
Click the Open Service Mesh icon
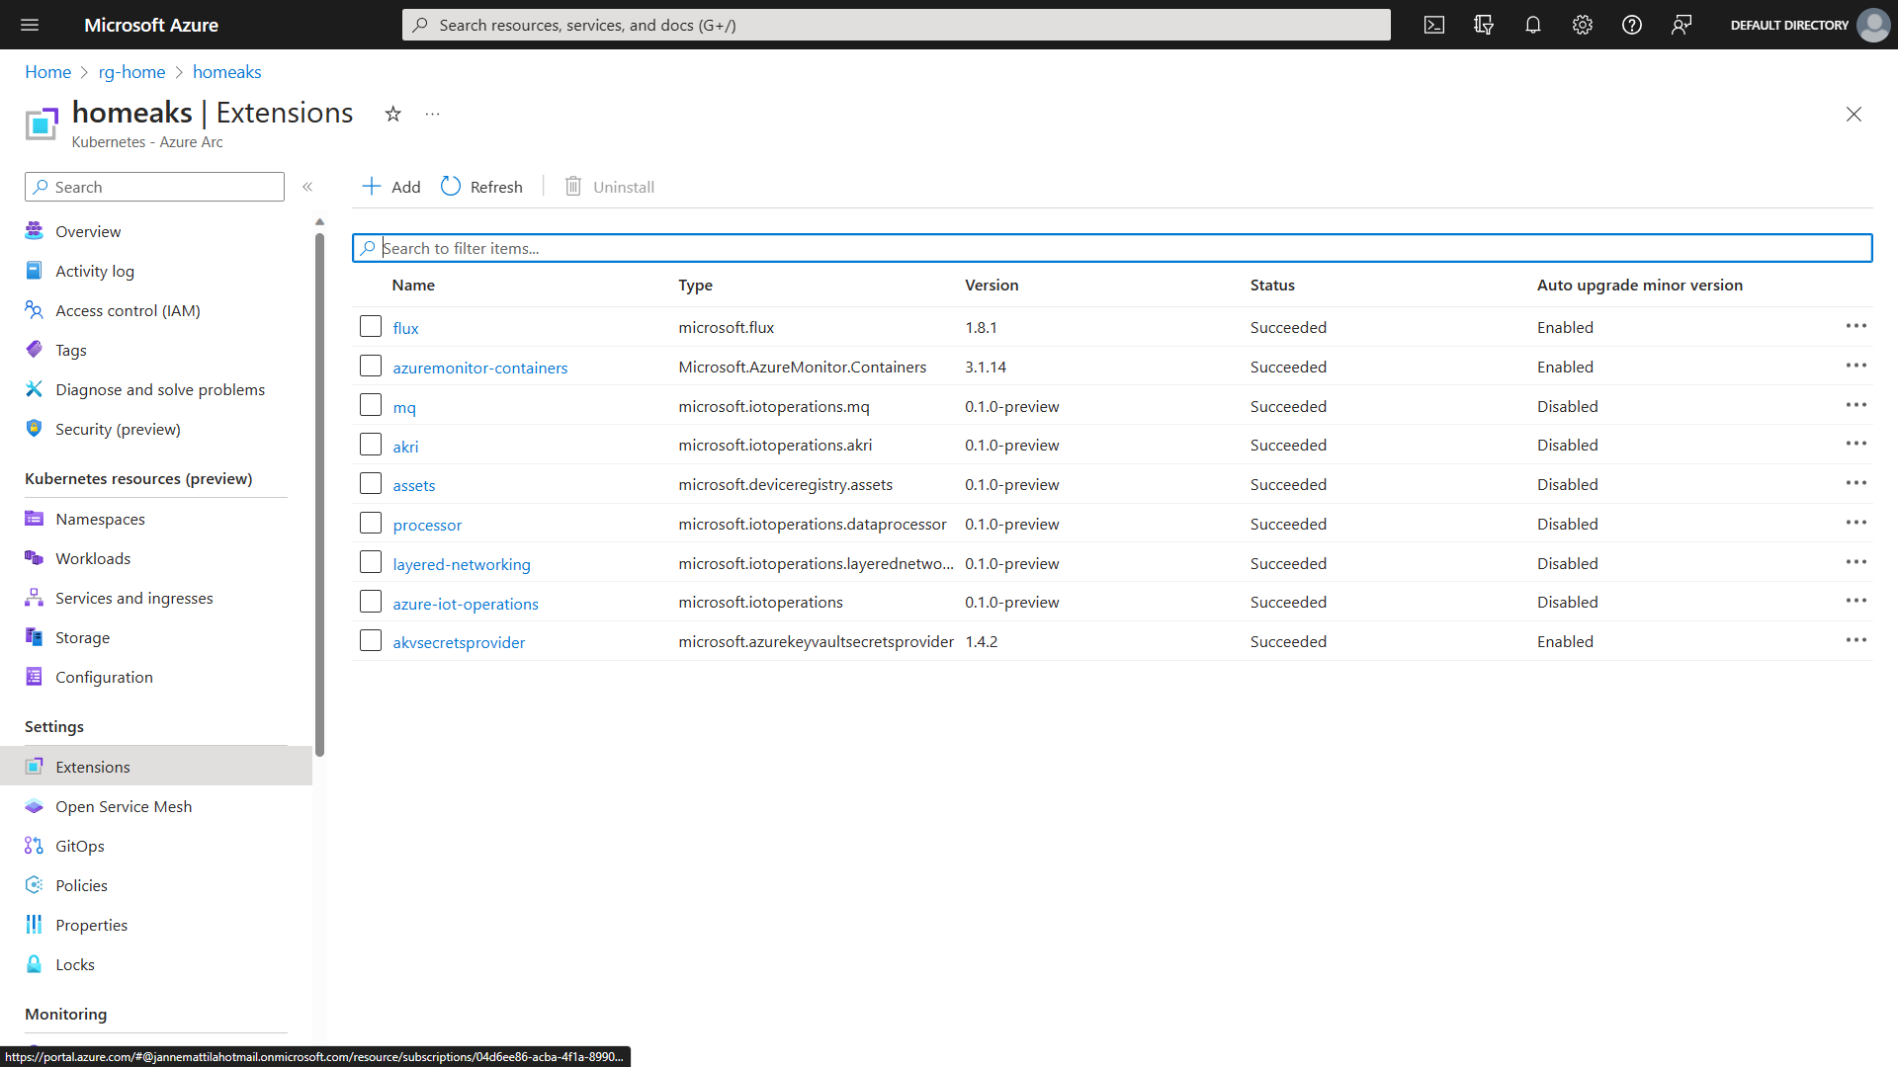tap(34, 806)
